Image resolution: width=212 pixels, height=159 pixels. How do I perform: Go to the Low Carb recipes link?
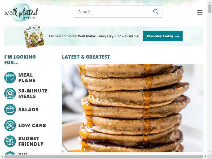pyautogui.click(x=32, y=125)
